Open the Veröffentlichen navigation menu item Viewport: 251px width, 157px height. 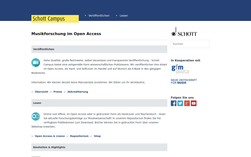(99, 16)
